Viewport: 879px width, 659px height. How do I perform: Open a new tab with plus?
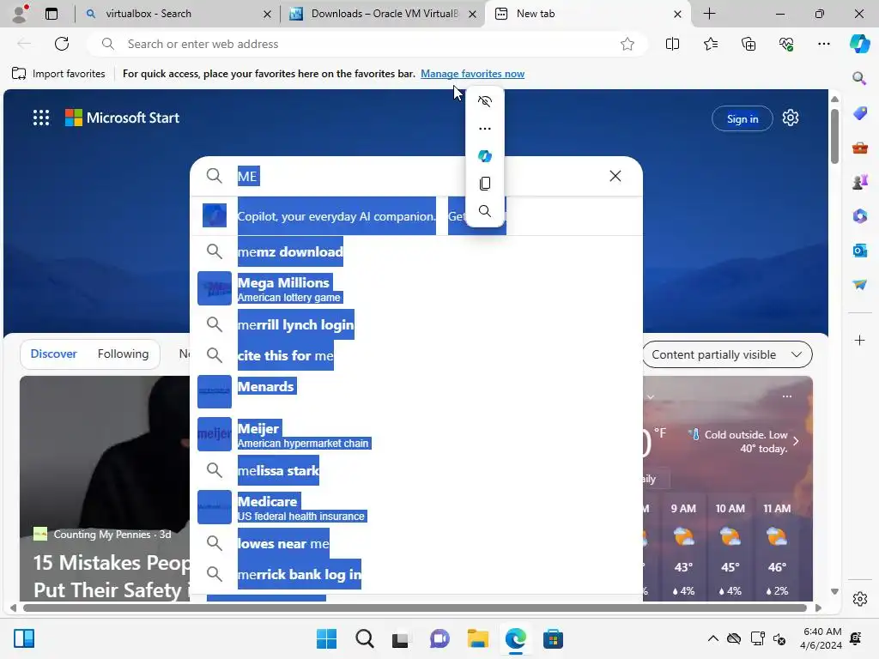click(709, 14)
